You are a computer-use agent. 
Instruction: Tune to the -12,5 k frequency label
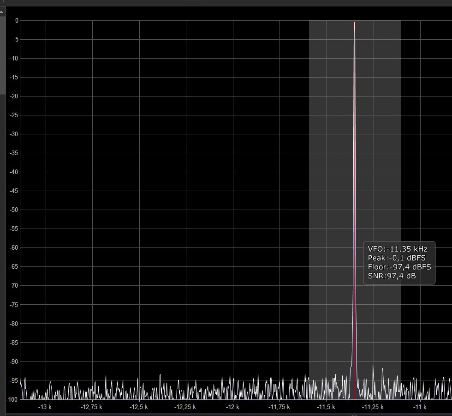[x=138, y=407]
